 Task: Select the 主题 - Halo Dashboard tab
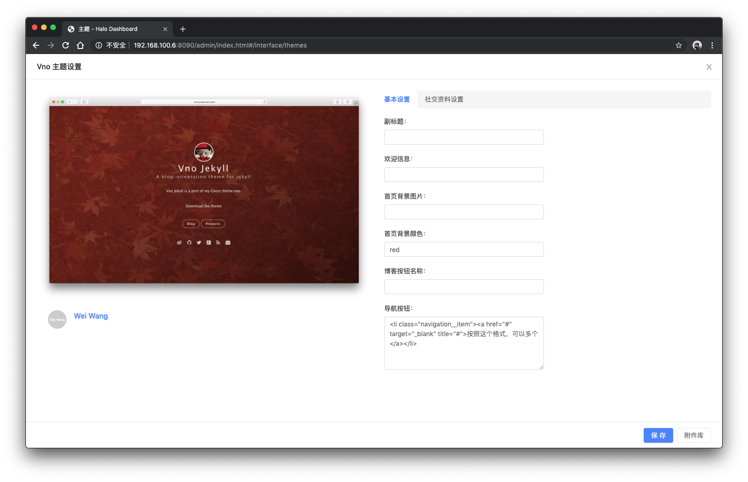[117, 29]
